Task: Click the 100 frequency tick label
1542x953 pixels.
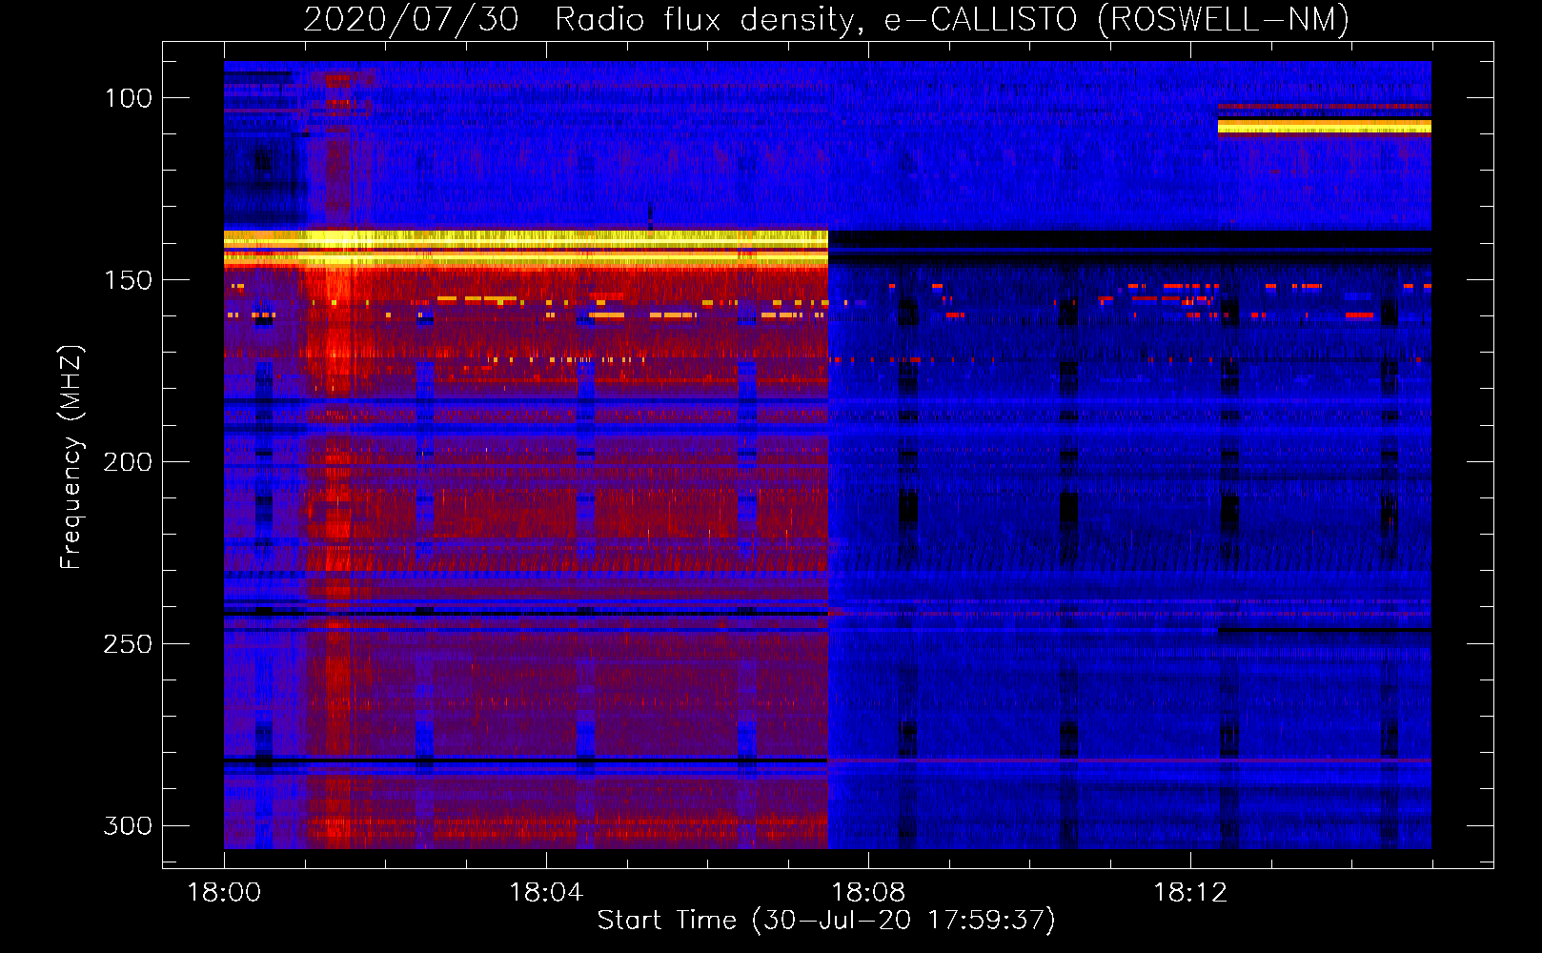Action: [128, 98]
